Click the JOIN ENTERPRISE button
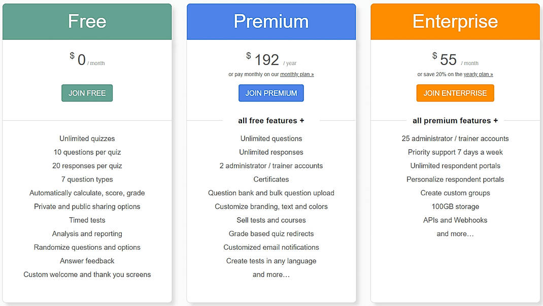543x306 pixels. (x=455, y=93)
